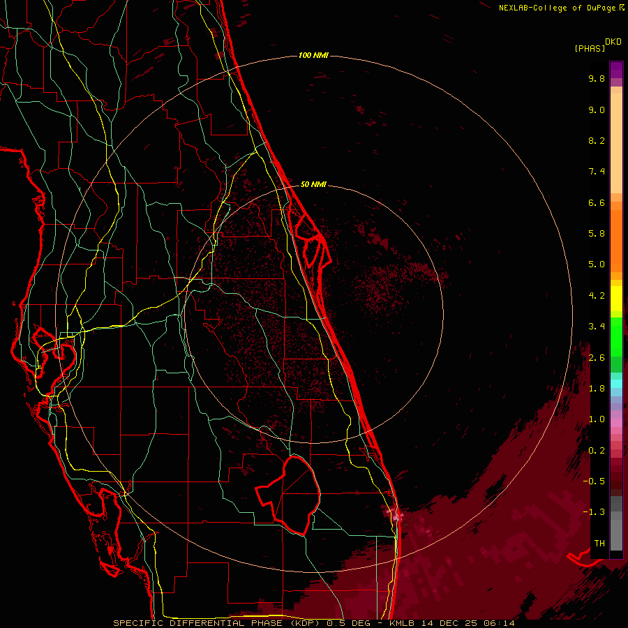This screenshot has height=628, width=628.
Task: Click the 8.2 scale value
Action: click(x=597, y=140)
